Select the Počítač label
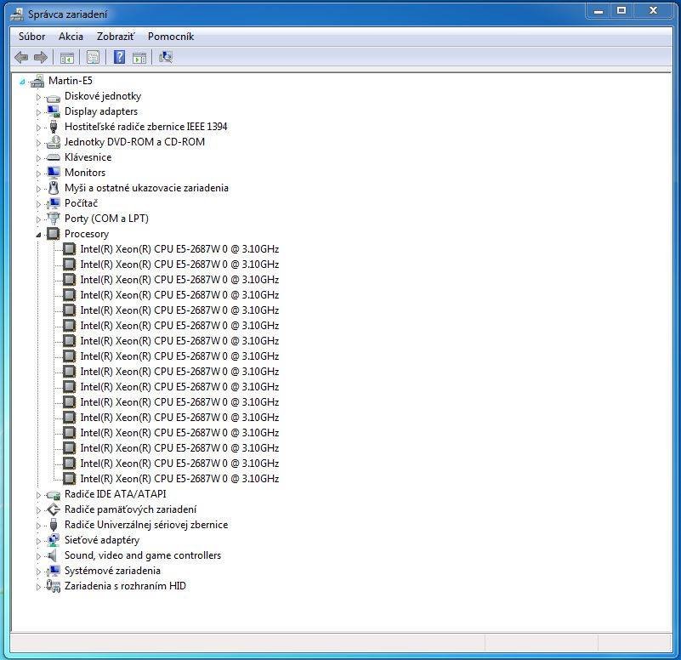The image size is (681, 660). coord(82,203)
